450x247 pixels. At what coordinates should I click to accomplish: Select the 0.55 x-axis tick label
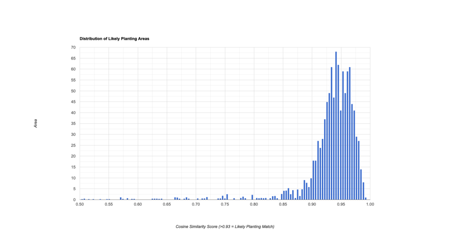click(109, 204)
